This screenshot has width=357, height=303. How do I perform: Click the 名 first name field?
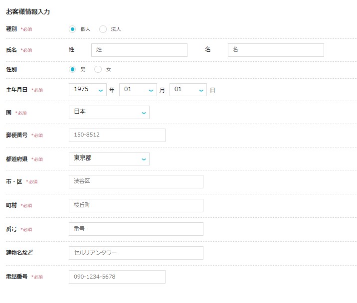[x=276, y=50]
